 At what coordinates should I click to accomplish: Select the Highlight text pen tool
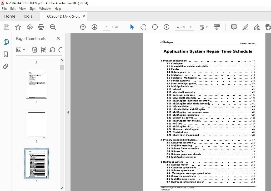[245, 27]
